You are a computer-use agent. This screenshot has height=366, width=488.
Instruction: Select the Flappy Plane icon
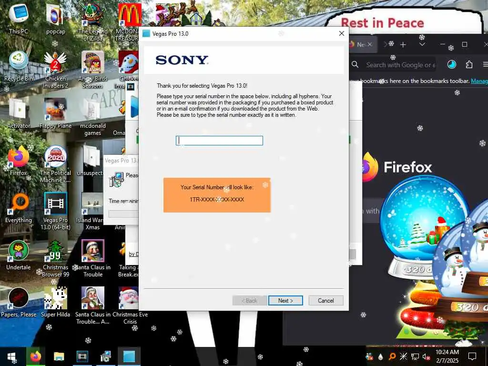click(55, 113)
